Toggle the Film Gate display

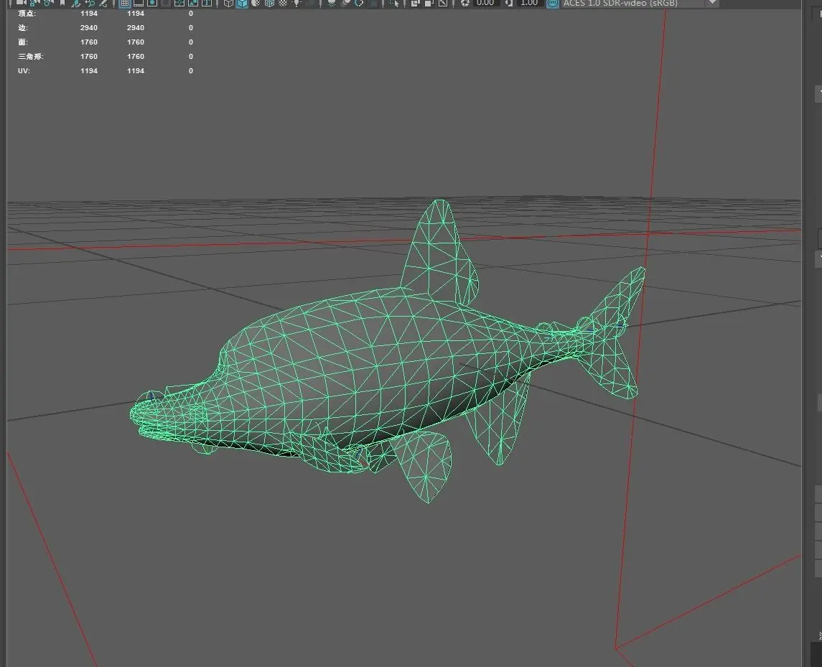[139, 3]
